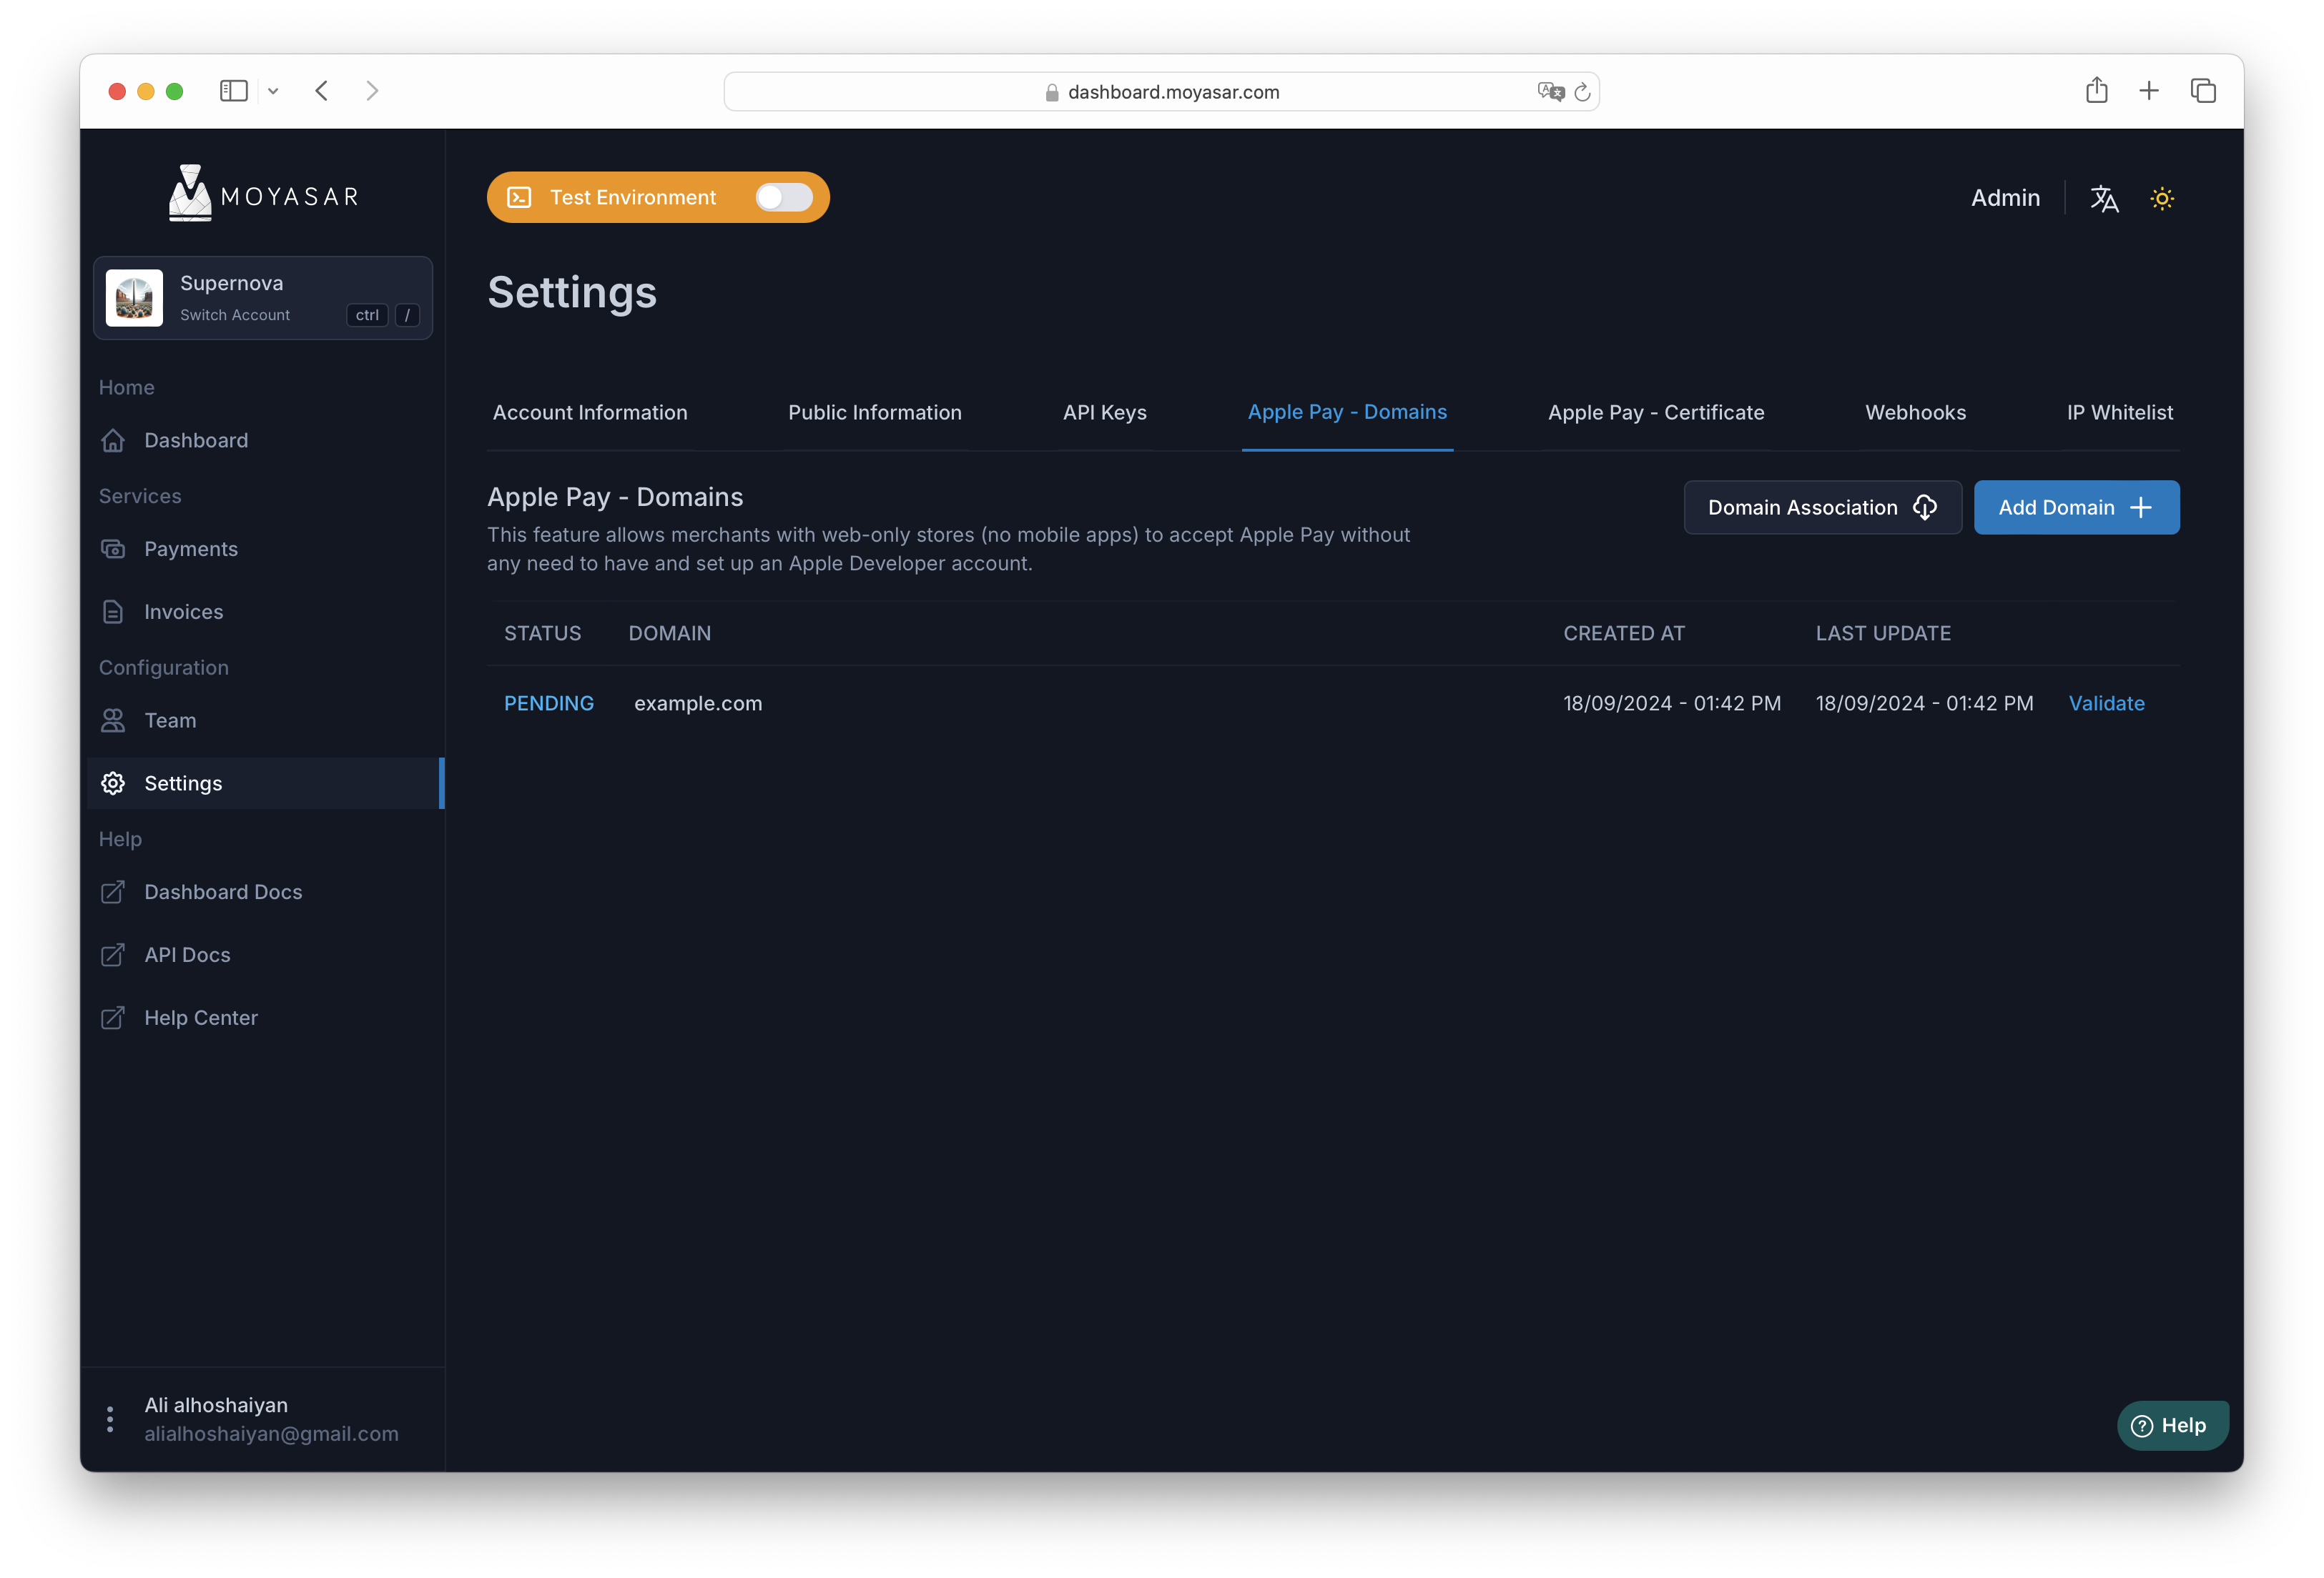The image size is (2324, 1578).
Task: Switch to the Apple Pay - Certificate tab
Action: click(x=1655, y=412)
